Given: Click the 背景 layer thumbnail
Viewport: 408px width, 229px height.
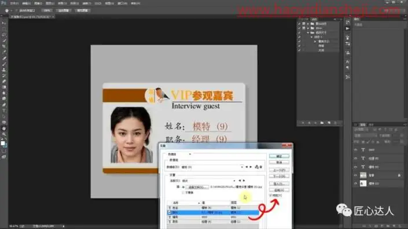Looking at the screenshot, I should (x=363, y=175).
